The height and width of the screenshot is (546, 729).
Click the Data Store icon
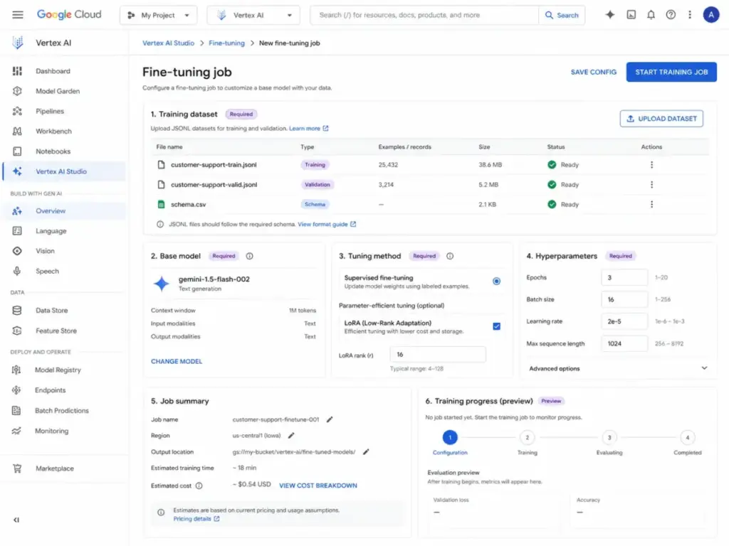(x=17, y=310)
